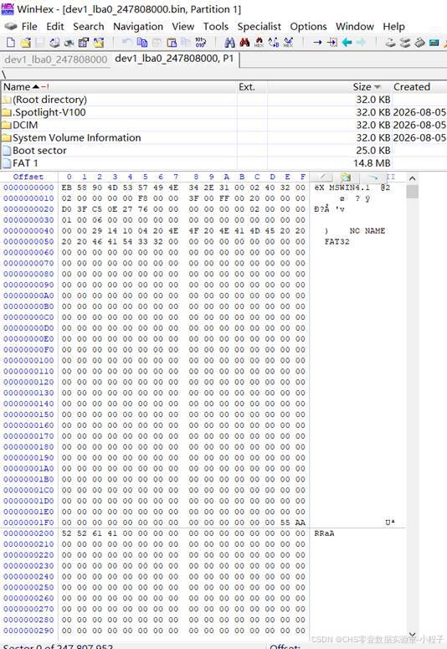Sort by the Name column header

pyautogui.click(x=119, y=87)
